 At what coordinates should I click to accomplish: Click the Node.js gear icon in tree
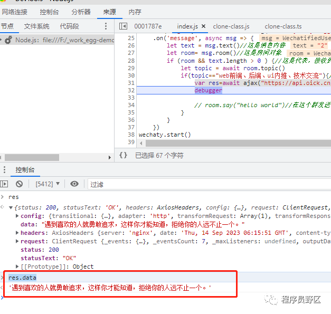pos(8,40)
